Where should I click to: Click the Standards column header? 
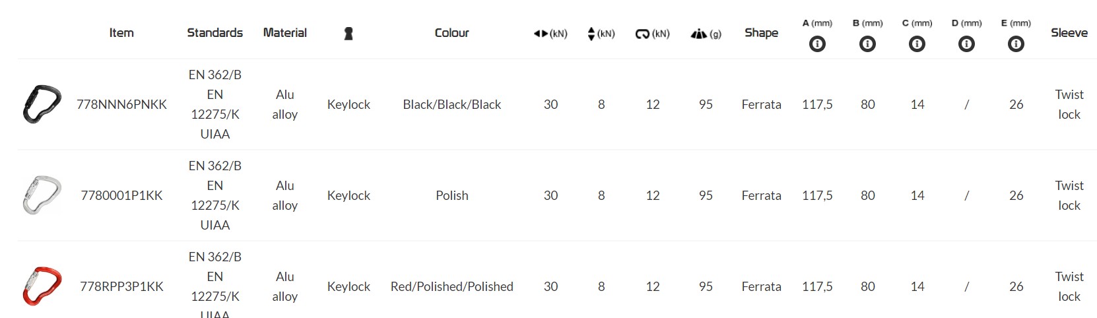(x=215, y=33)
